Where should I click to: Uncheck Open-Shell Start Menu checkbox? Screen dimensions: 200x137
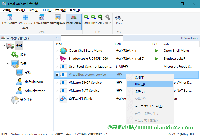tap(57, 51)
